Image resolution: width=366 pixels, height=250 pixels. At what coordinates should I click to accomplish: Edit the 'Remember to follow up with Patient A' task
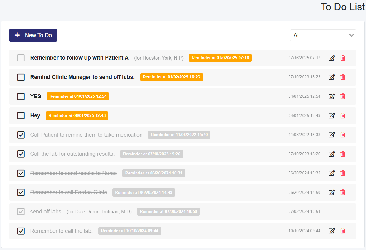pyautogui.click(x=332, y=58)
